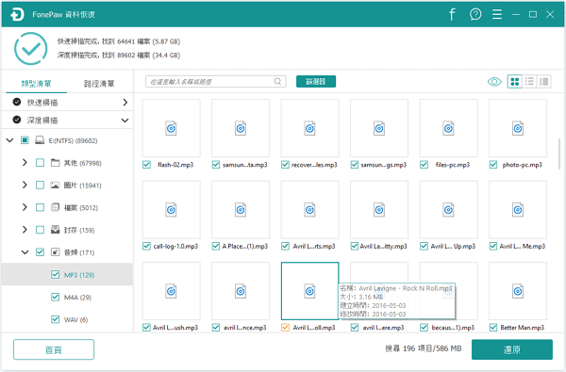
Task: Uncheck the flash-02.mp3 checkbox
Action: pos(146,165)
